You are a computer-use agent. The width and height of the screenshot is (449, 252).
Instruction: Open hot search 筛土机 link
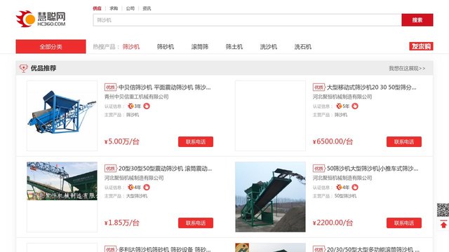pos(234,47)
